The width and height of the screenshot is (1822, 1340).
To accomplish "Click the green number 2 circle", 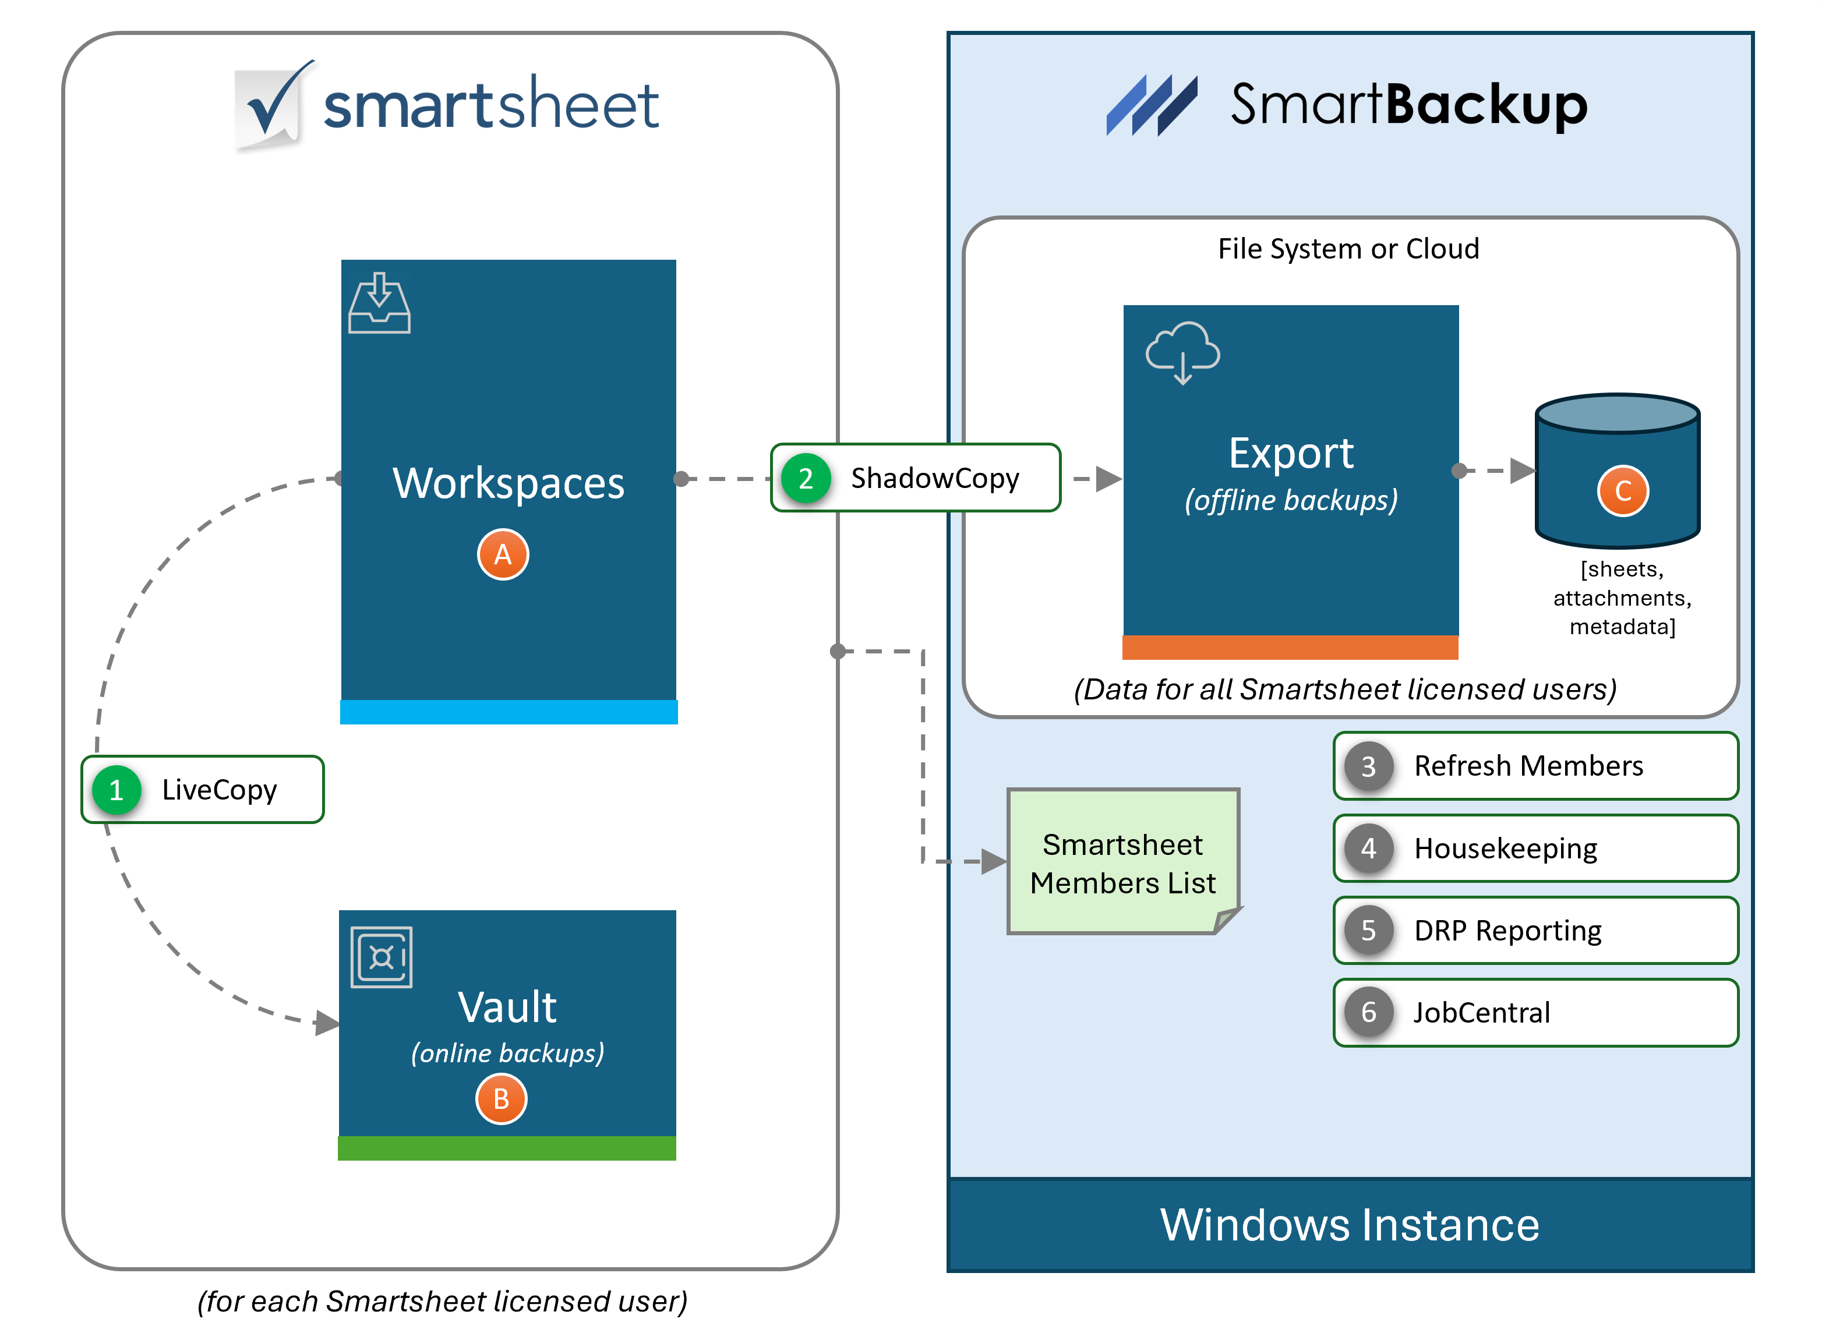I will [x=806, y=479].
